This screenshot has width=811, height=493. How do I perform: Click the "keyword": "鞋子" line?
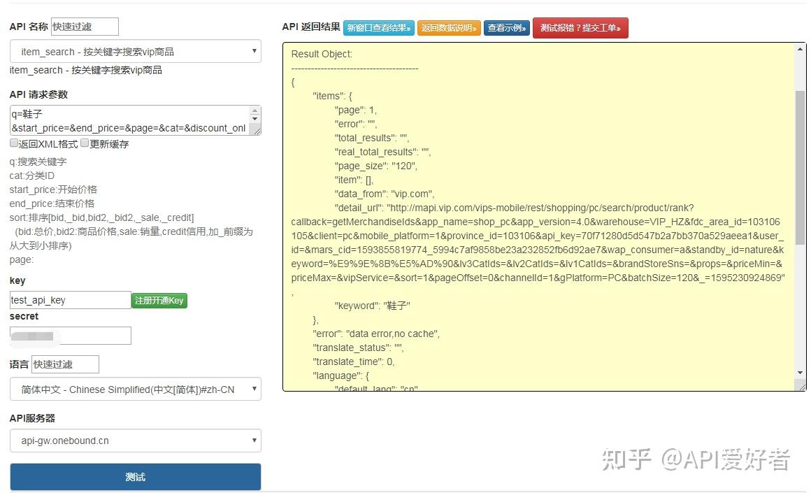coord(373,306)
